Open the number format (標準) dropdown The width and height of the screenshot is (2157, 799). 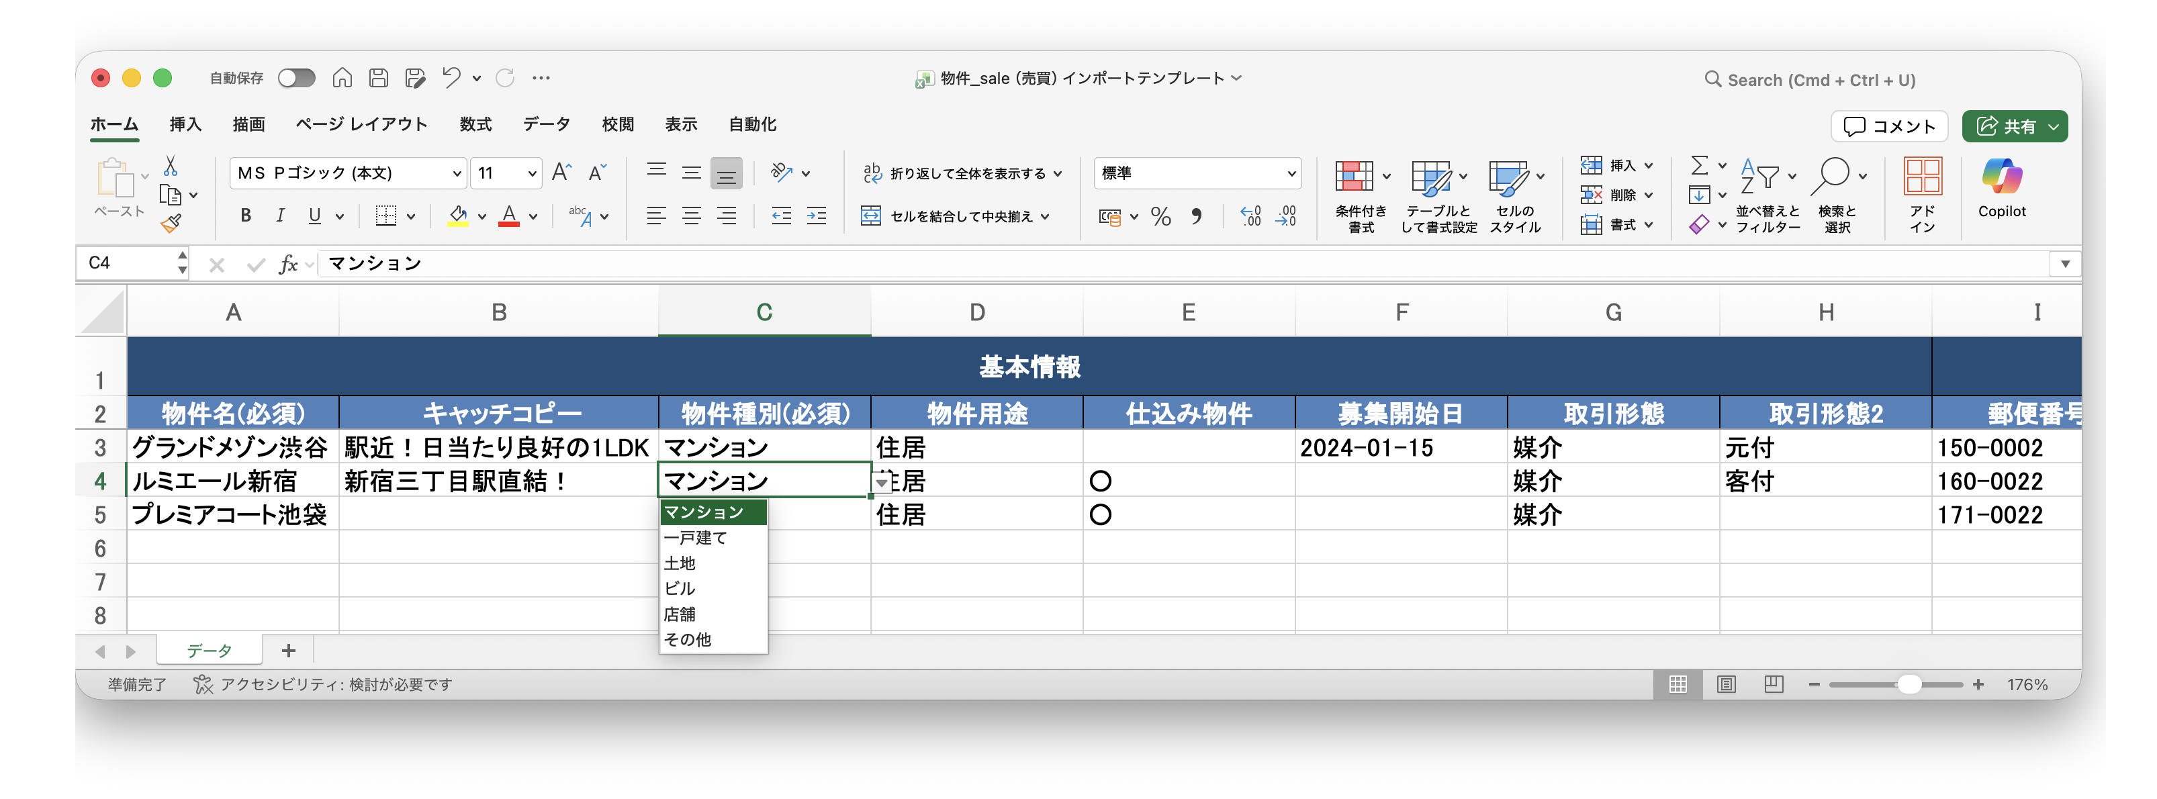pyautogui.click(x=1292, y=173)
